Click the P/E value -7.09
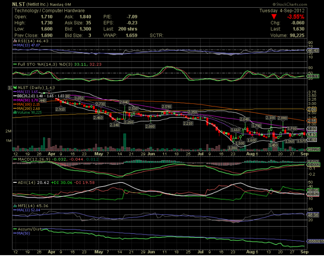 point(132,17)
